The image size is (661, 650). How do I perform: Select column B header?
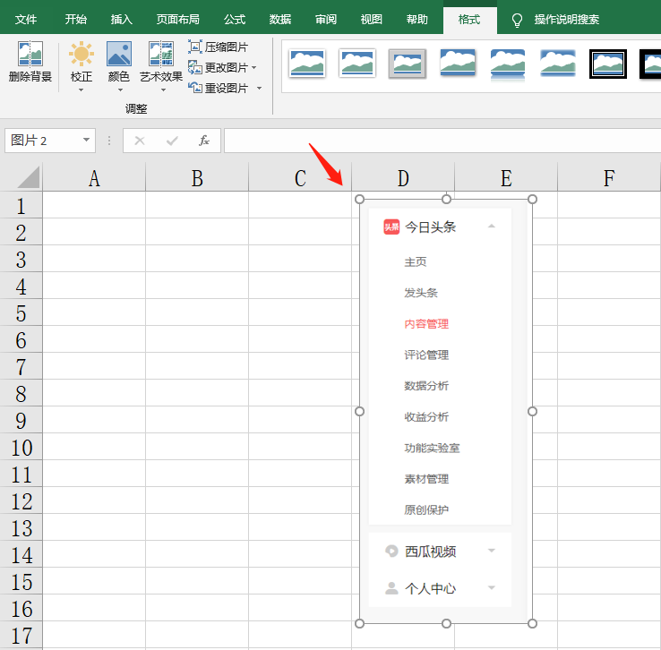click(x=197, y=178)
